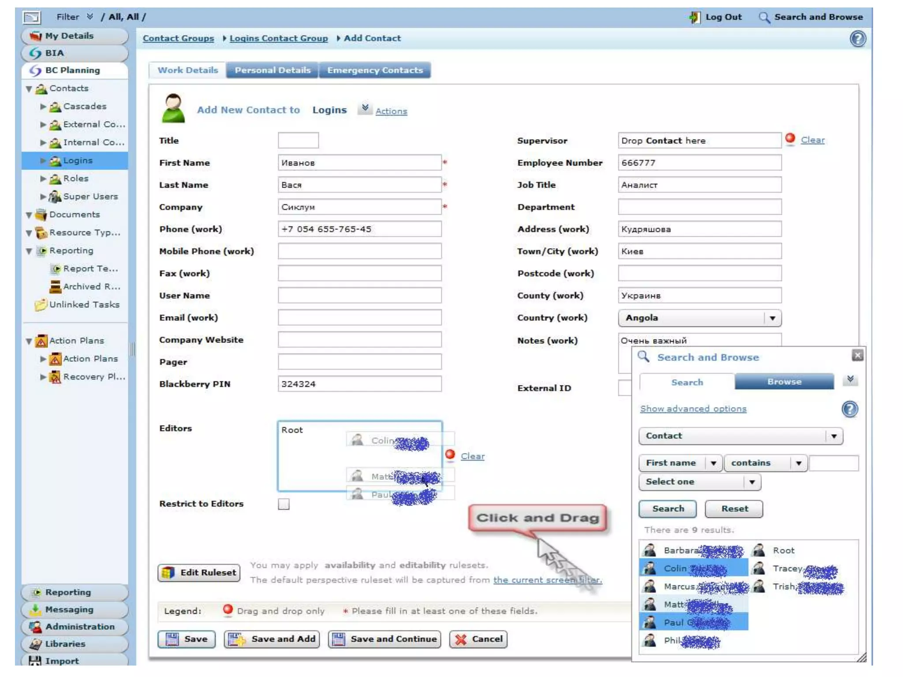Click the help question mark icon beside breadcrumb

(857, 39)
